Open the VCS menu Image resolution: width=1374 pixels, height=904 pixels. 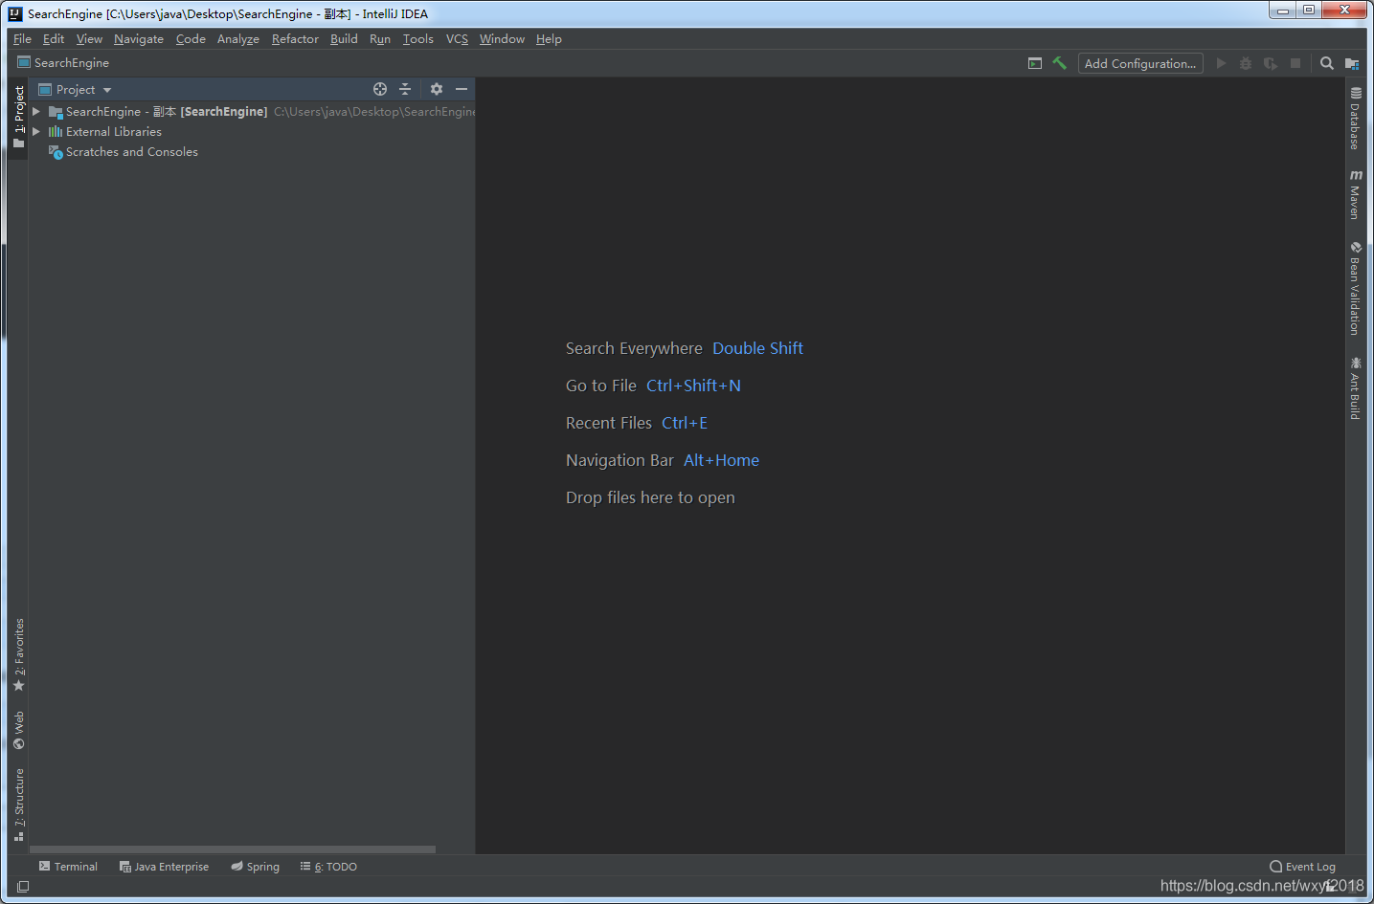[x=457, y=39]
